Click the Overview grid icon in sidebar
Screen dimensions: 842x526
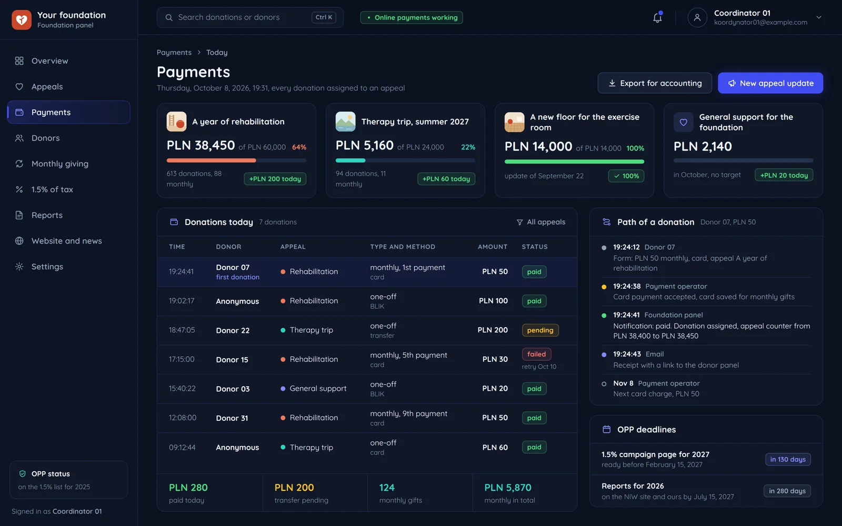pos(19,61)
